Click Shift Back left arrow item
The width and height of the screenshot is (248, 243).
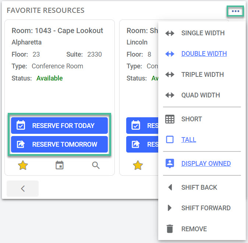(x=199, y=187)
